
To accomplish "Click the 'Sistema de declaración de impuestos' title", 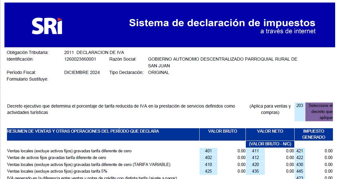I will point(222,23).
